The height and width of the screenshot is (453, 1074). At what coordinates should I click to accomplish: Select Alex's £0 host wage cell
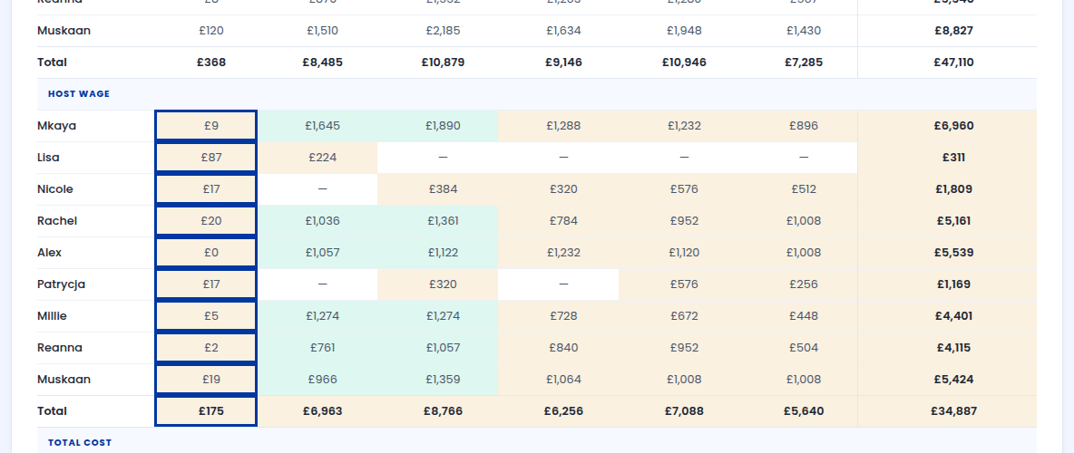tap(206, 253)
